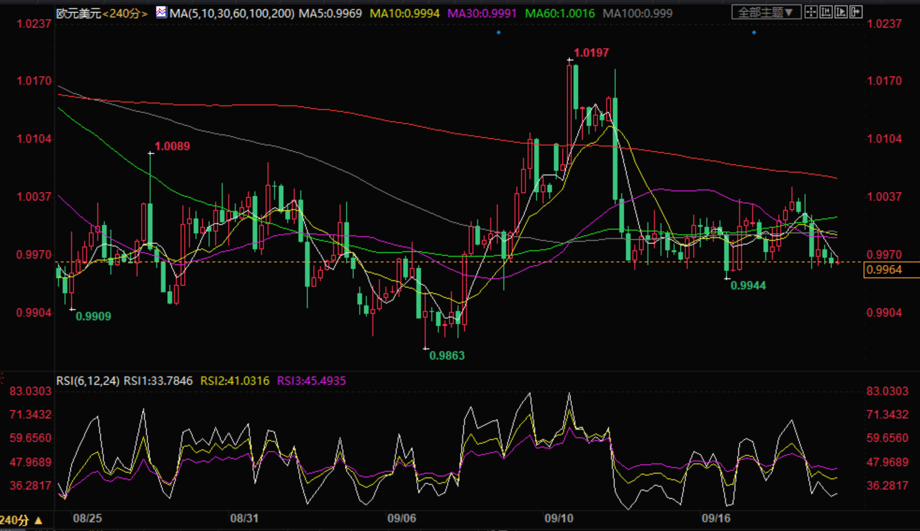Click the blue event dot near 09/10
The image size is (920, 531).
498,32
